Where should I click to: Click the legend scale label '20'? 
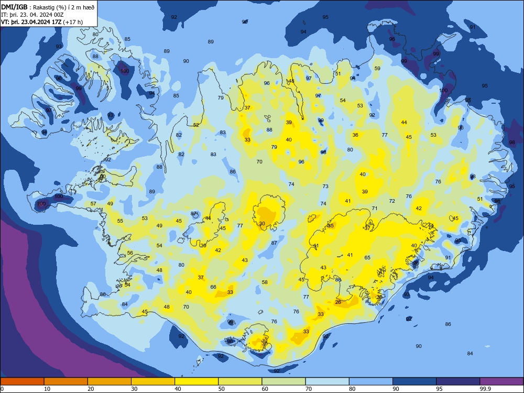(x=91, y=389)
